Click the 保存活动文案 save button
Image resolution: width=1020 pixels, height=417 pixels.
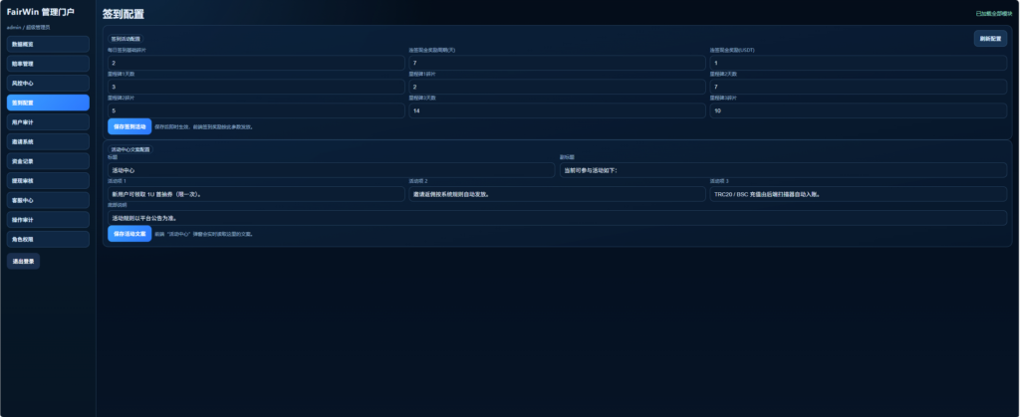point(129,234)
